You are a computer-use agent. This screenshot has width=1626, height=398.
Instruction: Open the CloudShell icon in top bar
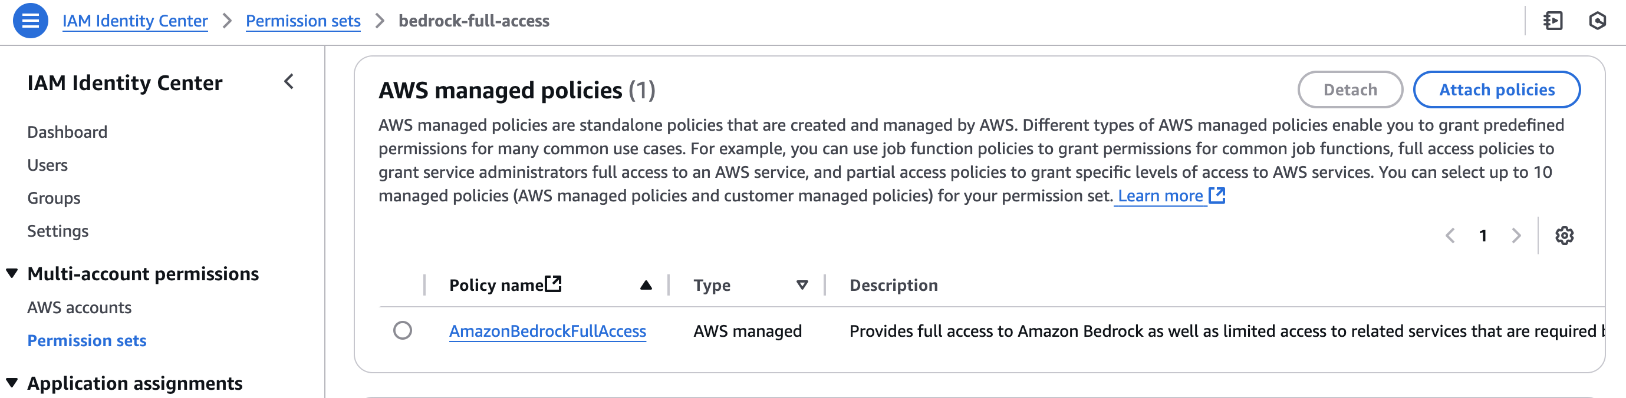(1553, 21)
